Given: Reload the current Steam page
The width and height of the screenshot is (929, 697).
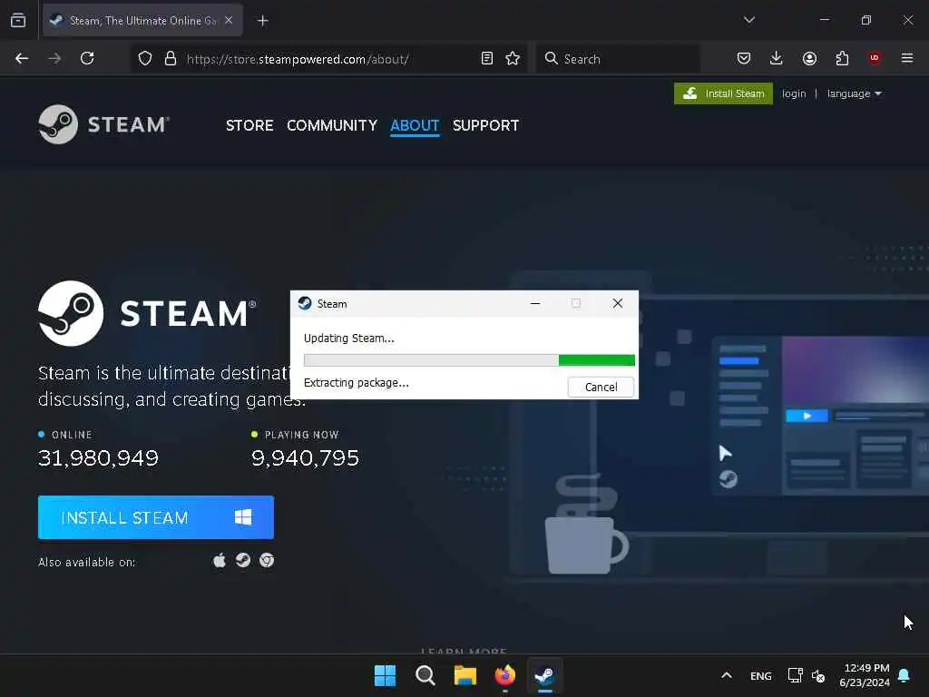Looking at the screenshot, I should 87,59.
